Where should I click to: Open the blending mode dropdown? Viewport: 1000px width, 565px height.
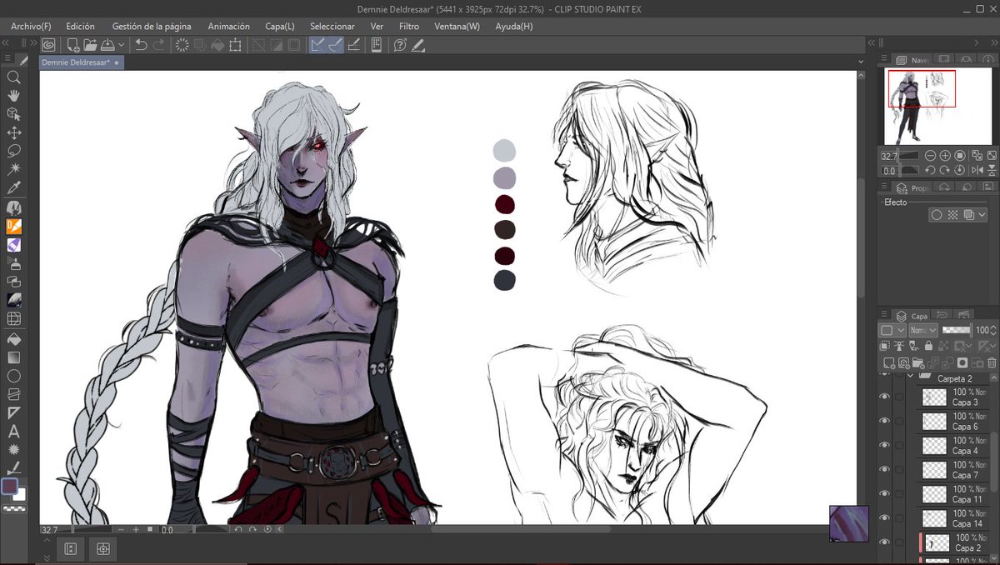[x=922, y=331]
